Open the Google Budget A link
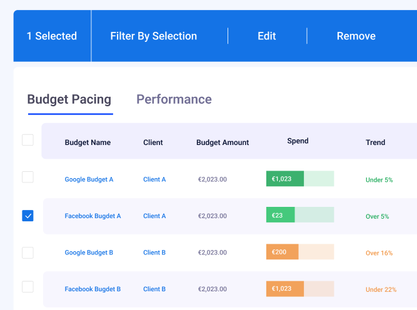Viewport: 417px width, 310px height. tap(89, 179)
